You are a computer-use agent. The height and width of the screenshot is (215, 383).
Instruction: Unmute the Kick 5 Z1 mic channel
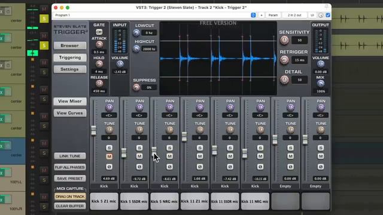[x=109, y=156]
